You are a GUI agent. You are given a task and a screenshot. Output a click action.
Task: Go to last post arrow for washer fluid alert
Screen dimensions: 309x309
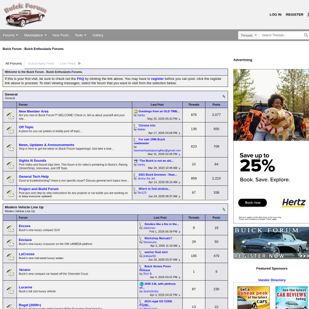pyautogui.click(x=180, y=260)
